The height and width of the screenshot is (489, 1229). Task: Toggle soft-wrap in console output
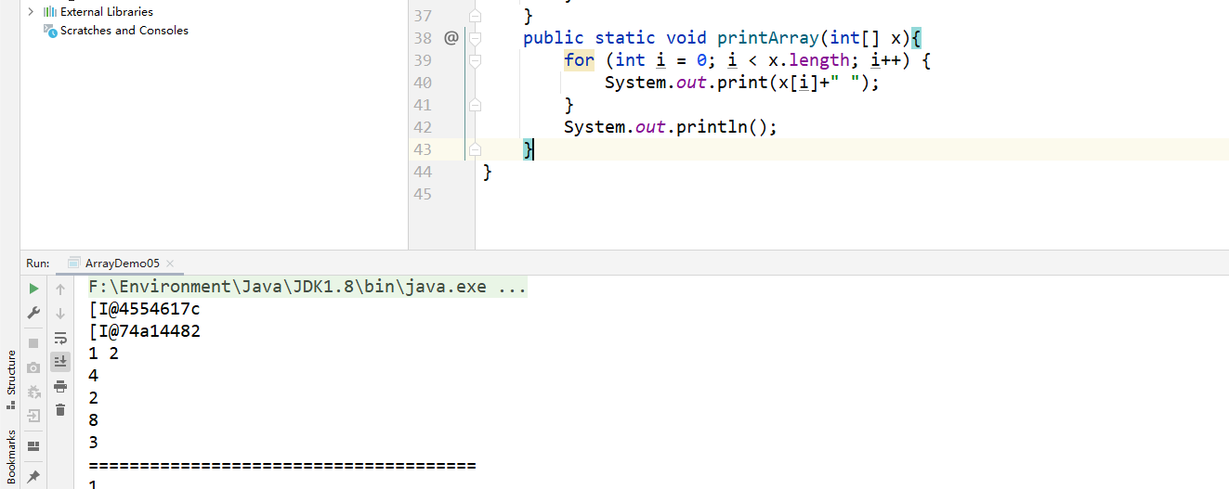60,338
